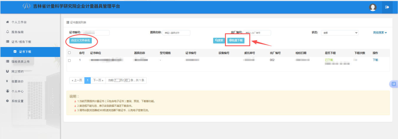Image resolution: width=398 pixels, height=139 pixels.
Task: Click the 出厂编号 input field
Action: pyautogui.click(x=258, y=33)
